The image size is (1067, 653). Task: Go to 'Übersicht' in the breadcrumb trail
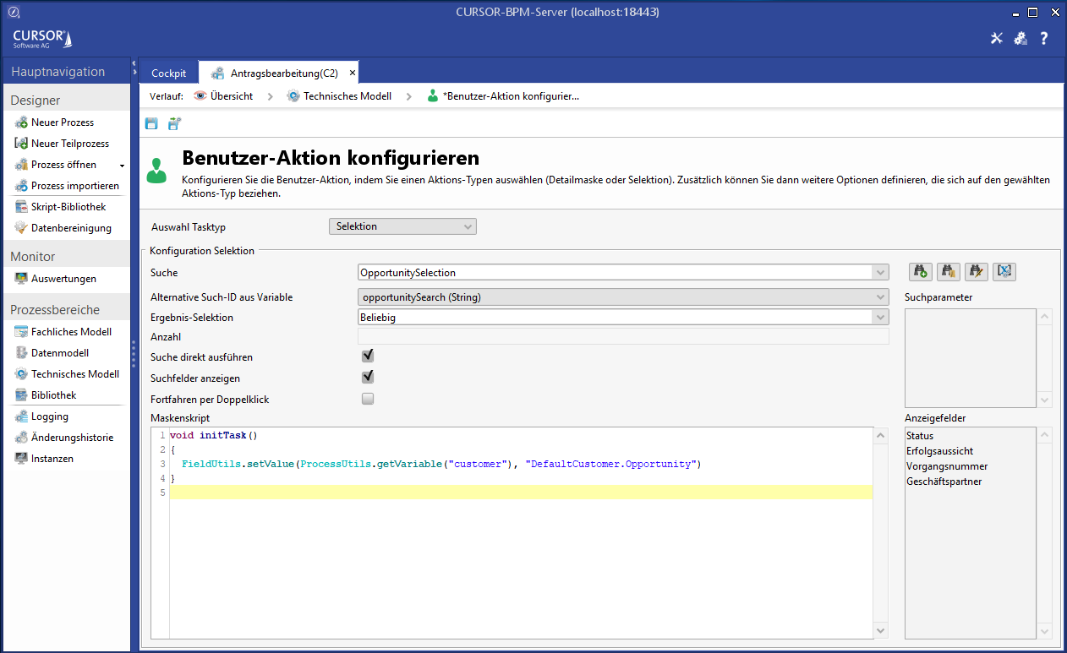[x=231, y=96]
